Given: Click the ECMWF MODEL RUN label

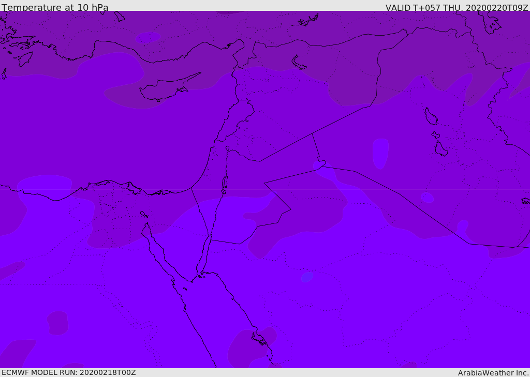Looking at the screenshot, I should [68, 372].
